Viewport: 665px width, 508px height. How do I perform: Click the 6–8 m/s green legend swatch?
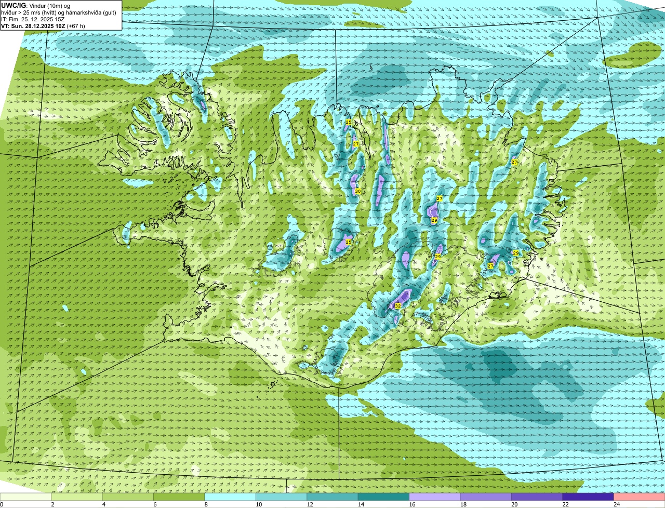point(179,497)
